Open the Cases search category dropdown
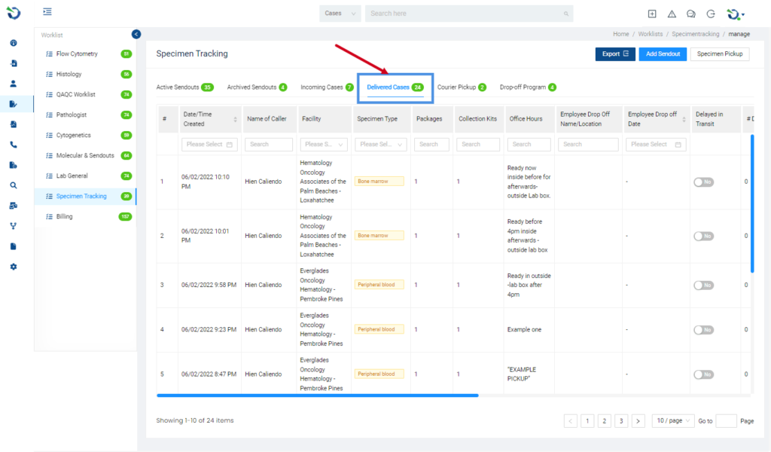771x452 pixels. [x=340, y=14]
